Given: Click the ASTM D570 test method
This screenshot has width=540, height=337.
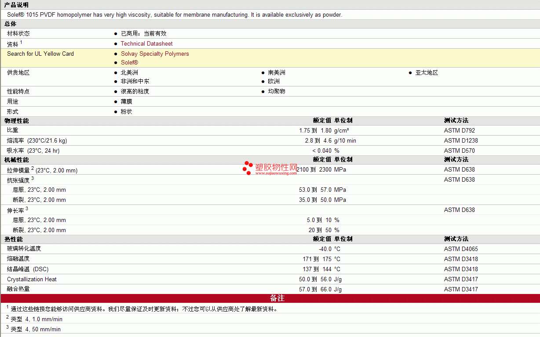Looking at the screenshot, I should [x=460, y=151].
